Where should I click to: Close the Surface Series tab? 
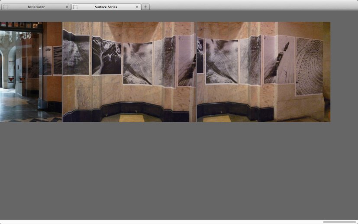tap(137, 7)
